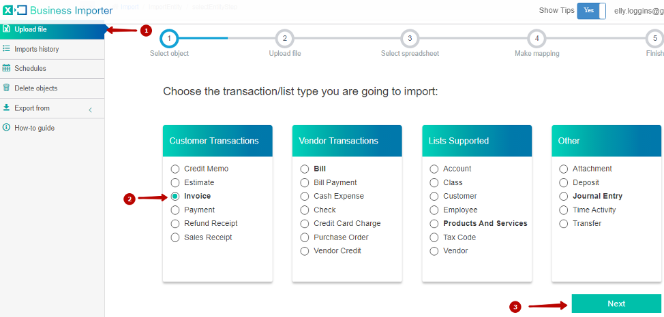The width and height of the screenshot is (664, 317).
Task: Select the Credit Memo radio button
Action: pos(175,169)
